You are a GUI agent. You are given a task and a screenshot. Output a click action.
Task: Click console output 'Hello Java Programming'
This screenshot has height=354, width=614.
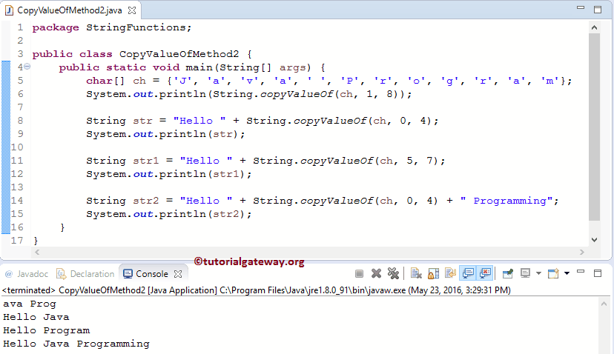coord(76,344)
